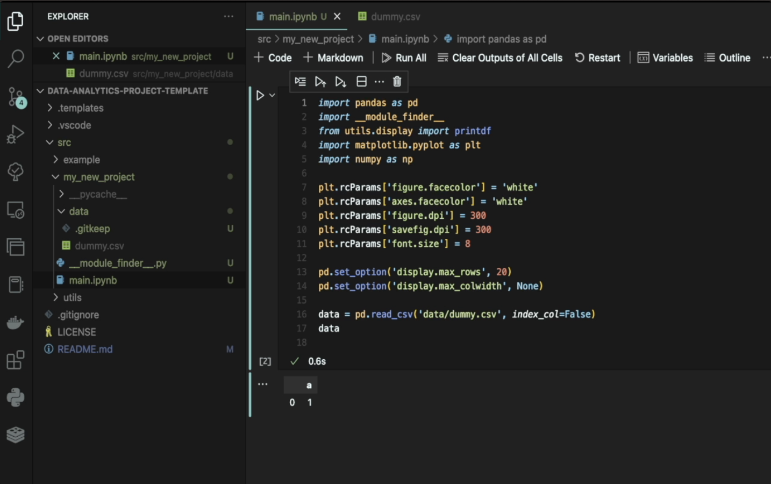This screenshot has width=771, height=484.
Task: Execute all cells above current cell
Action: pos(320,81)
